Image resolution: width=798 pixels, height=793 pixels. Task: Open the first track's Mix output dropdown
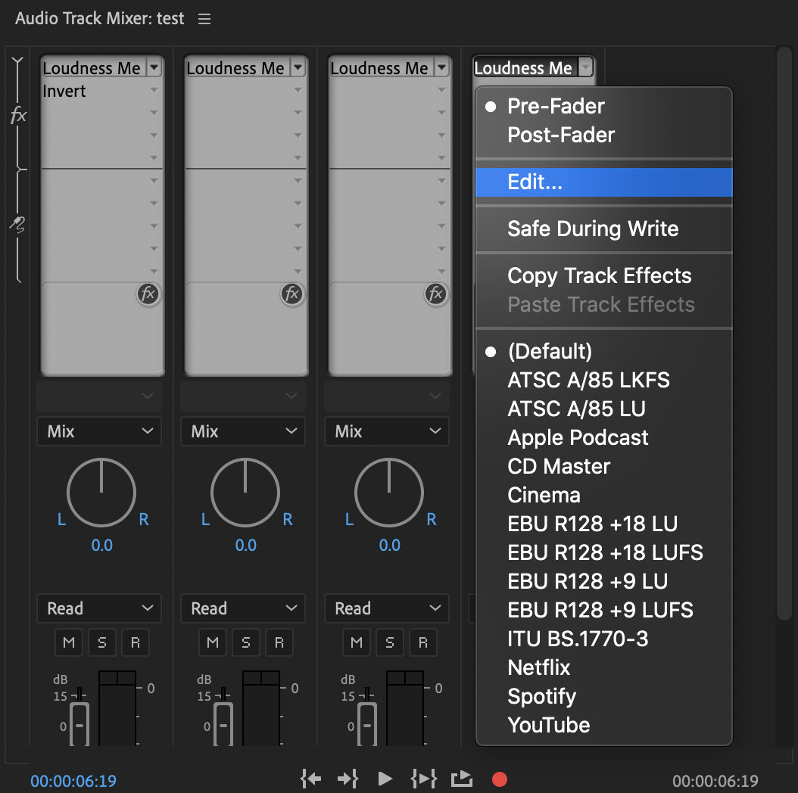[99, 432]
